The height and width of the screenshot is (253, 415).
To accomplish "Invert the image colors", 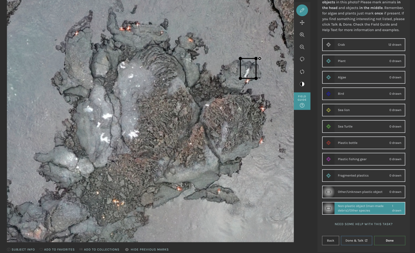I will coord(302,84).
